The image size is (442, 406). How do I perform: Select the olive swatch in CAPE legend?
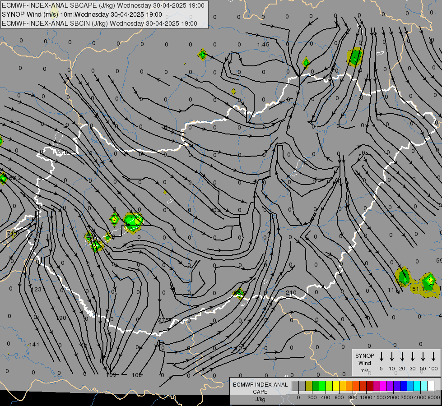[x=309, y=386]
